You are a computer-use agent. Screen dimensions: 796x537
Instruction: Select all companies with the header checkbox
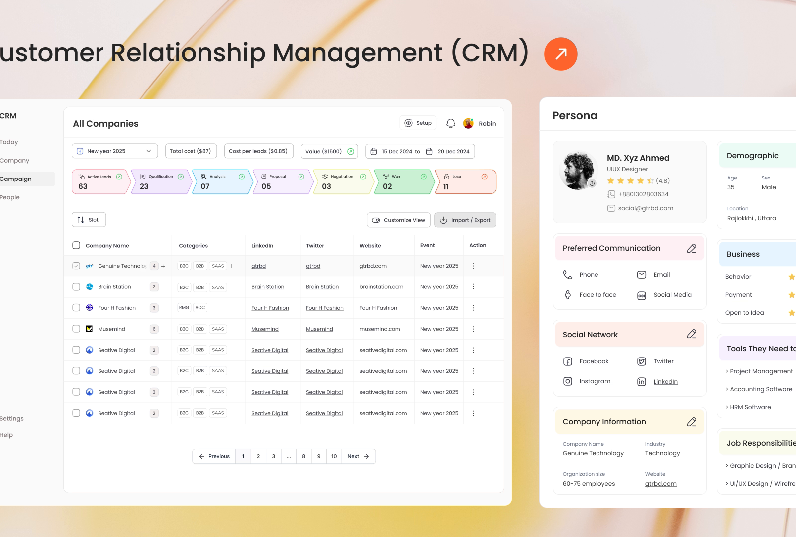pyautogui.click(x=76, y=245)
